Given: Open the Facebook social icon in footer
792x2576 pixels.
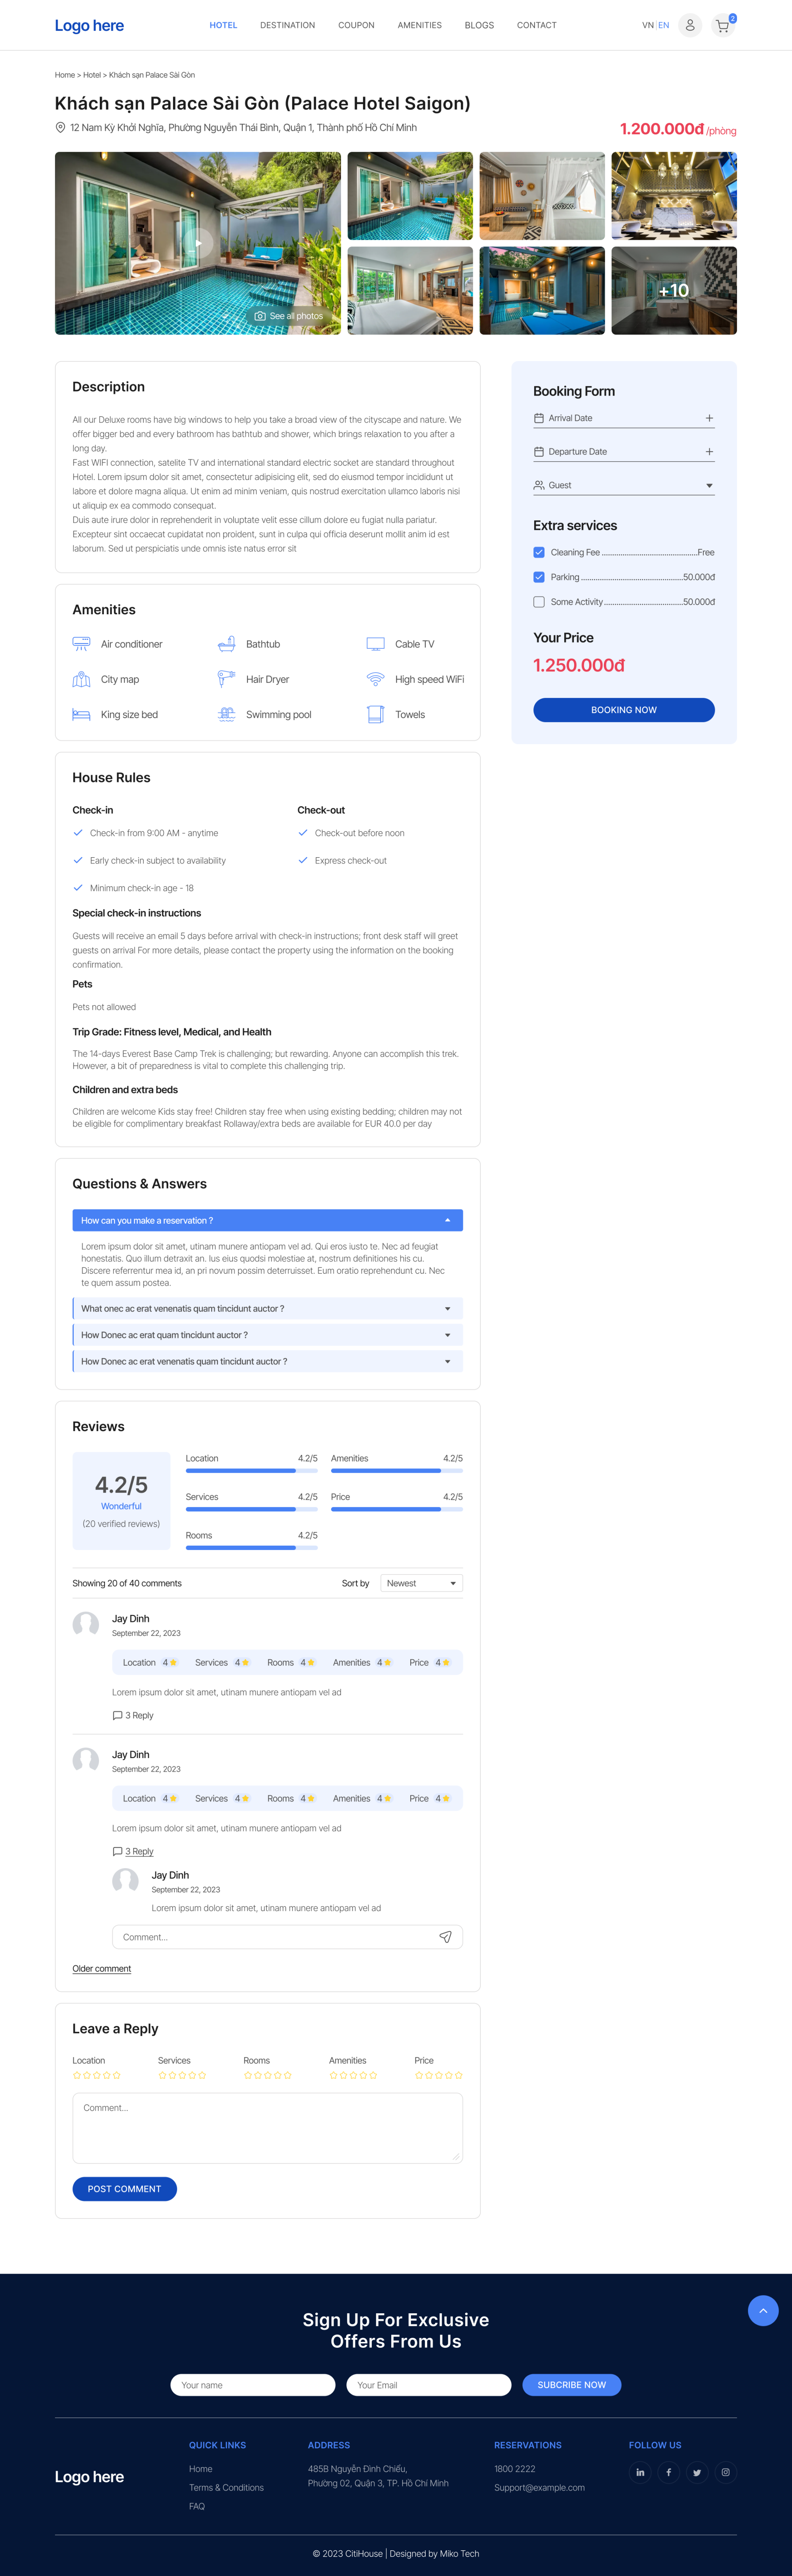Looking at the screenshot, I should click(668, 2472).
